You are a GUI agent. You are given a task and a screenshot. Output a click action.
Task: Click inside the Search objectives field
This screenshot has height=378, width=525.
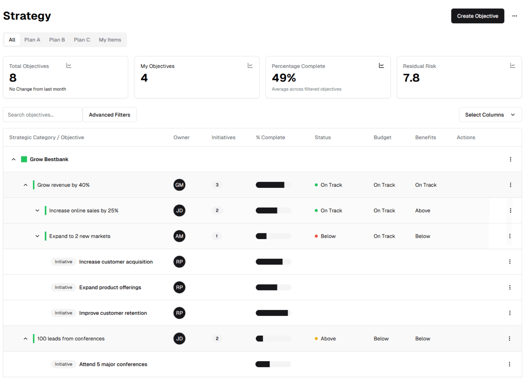[x=42, y=115]
